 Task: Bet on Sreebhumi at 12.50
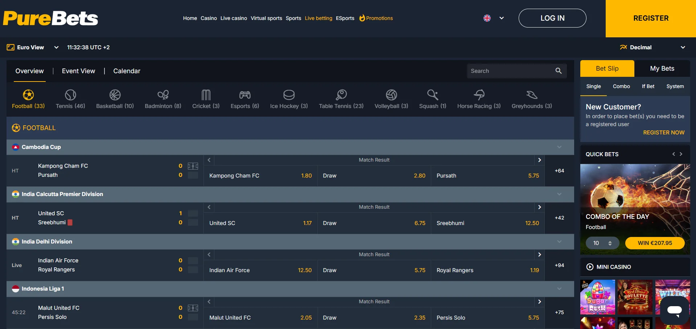pos(488,223)
